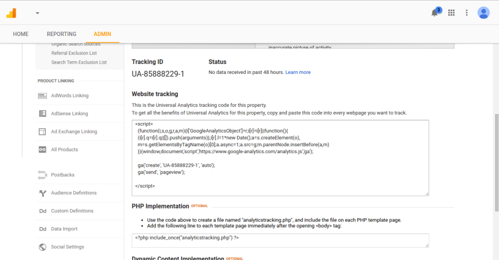
Task: Open All Products page
Action: coord(64,150)
